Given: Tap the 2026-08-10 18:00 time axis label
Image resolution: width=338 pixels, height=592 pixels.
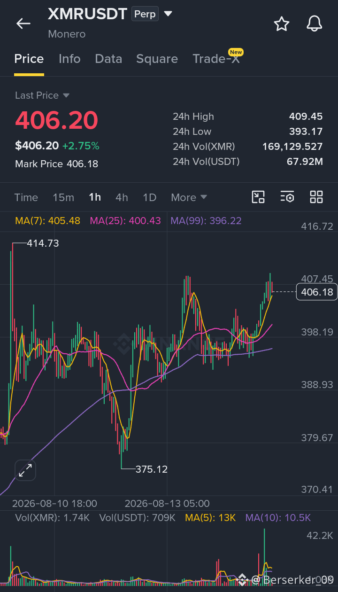Looking at the screenshot, I should click(x=54, y=504).
